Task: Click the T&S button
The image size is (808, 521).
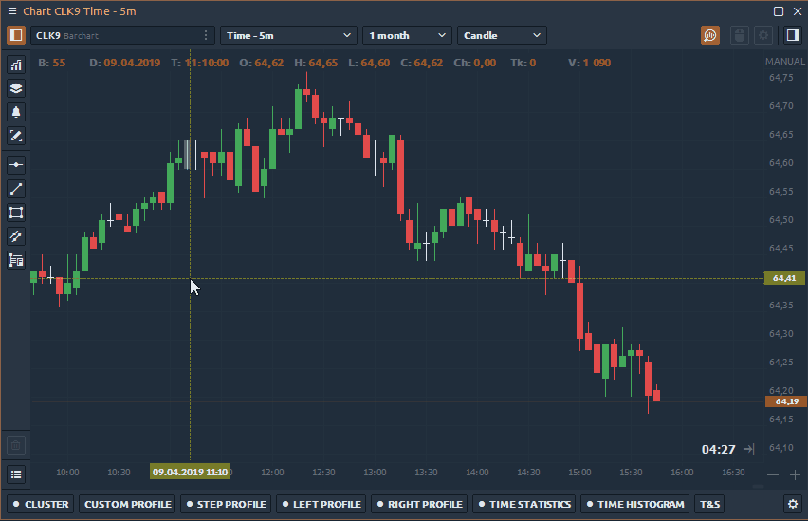Action: click(709, 504)
